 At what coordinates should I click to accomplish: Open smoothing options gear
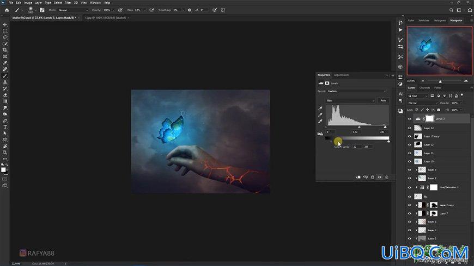[x=189, y=10]
